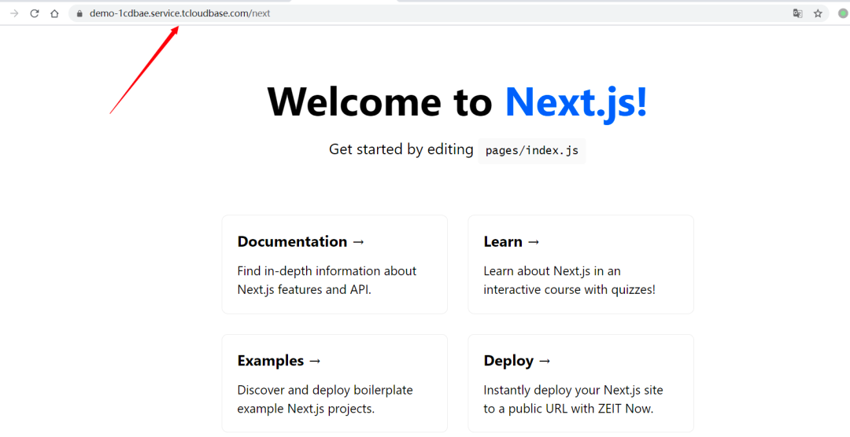Click 'Discover and deploy boilerplate' description
The image size is (850, 437).
pyautogui.click(x=325, y=390)
